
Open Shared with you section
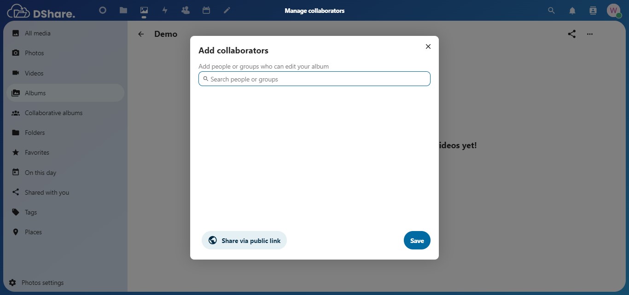(47, 192)
